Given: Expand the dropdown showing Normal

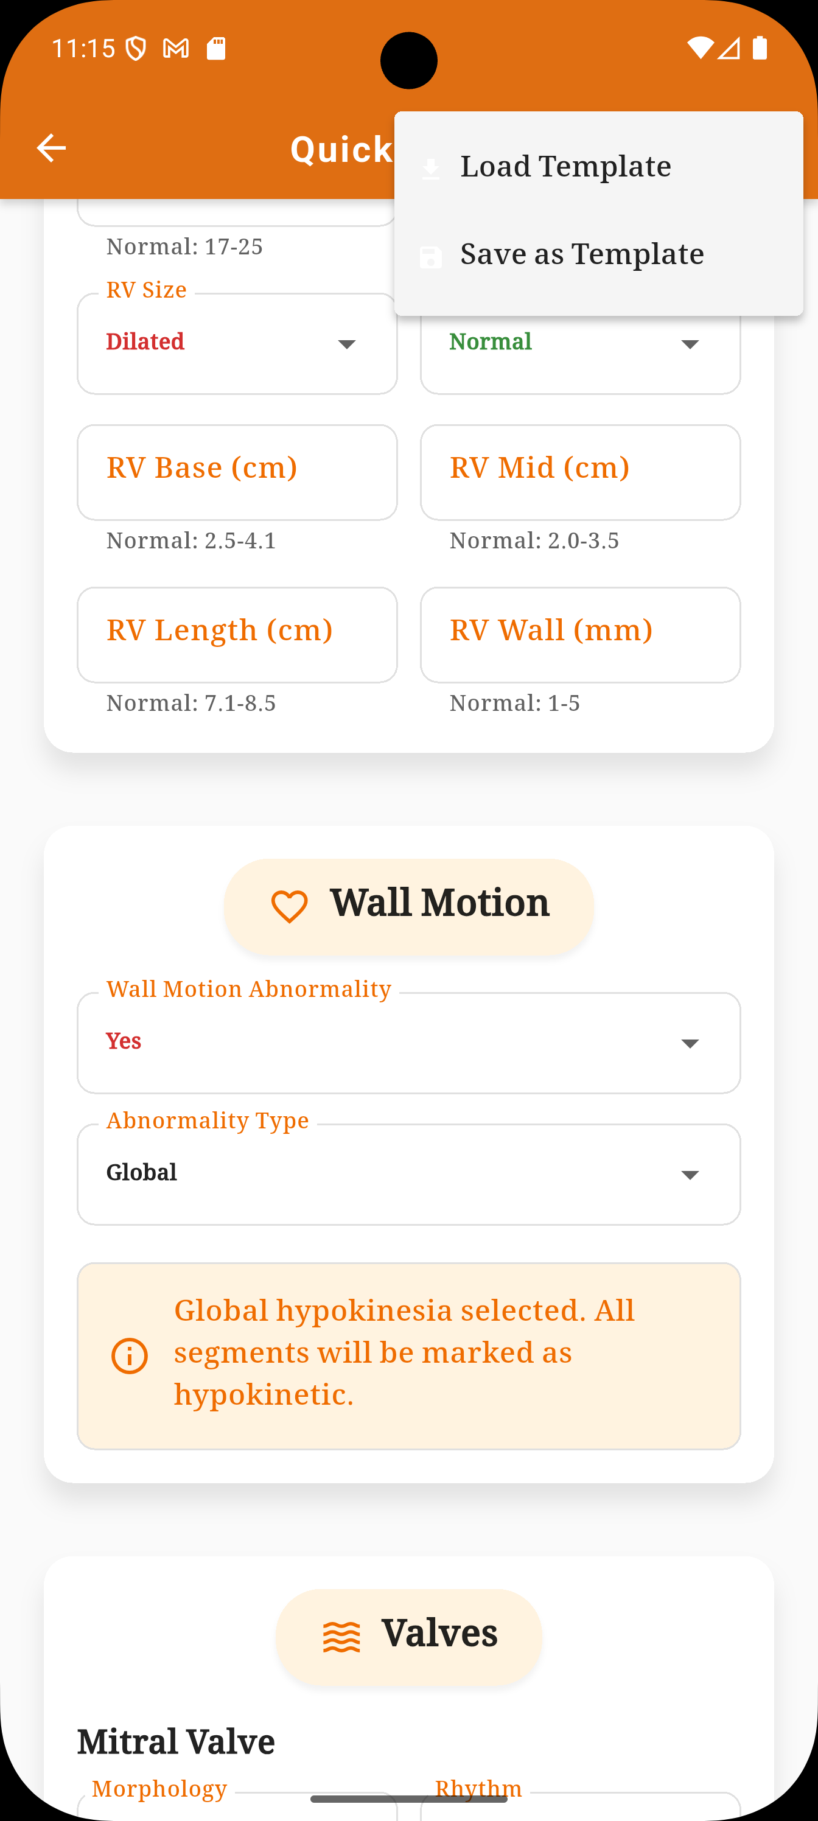Looking at the screenshot, I should 581,343.
